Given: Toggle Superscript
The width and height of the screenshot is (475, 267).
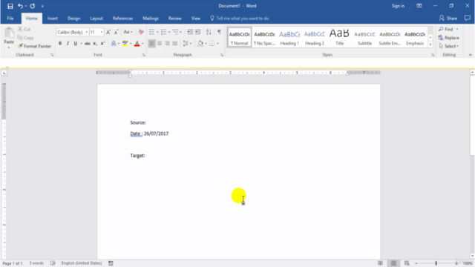Looking at the screenshot, I should tap(102, 43).
